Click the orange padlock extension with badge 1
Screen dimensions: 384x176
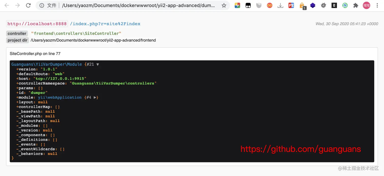[x=302, y=5]
